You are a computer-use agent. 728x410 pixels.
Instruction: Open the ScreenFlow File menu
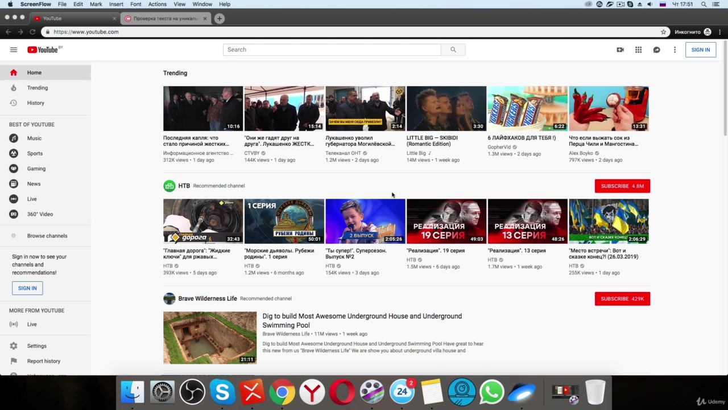pyautogui.click(x=62, y=4)
